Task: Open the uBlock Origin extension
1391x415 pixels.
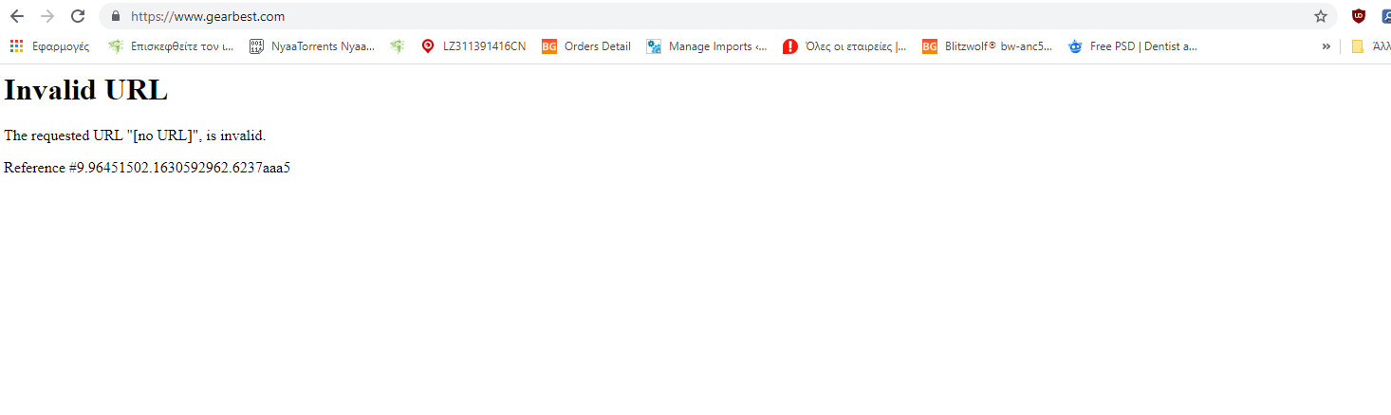Action: pos(1359,16)
